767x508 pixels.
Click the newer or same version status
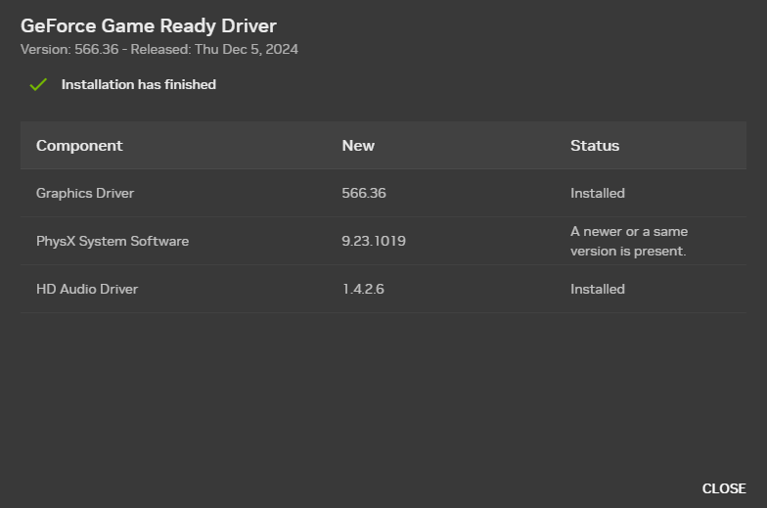[x=629, y=241]
